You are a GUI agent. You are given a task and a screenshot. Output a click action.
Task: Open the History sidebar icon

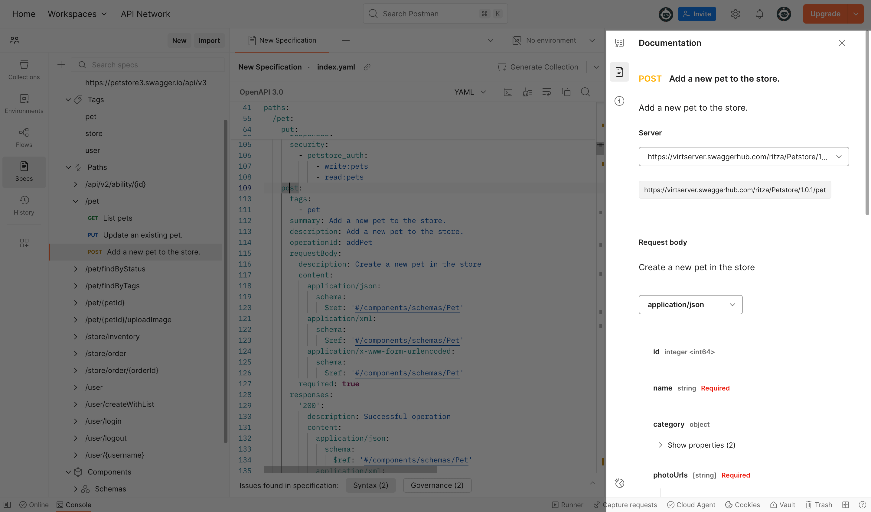[24, 205]
